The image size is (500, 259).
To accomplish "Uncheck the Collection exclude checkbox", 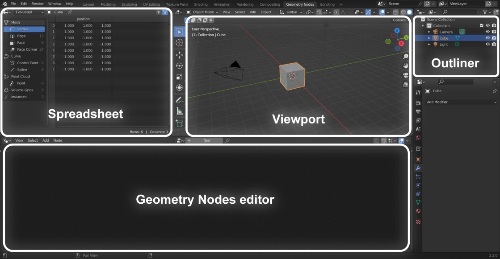I will pos(482,25).
